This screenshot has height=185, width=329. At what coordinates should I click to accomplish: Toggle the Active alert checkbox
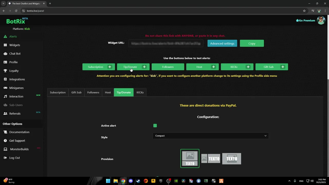[x=155, y=126]
